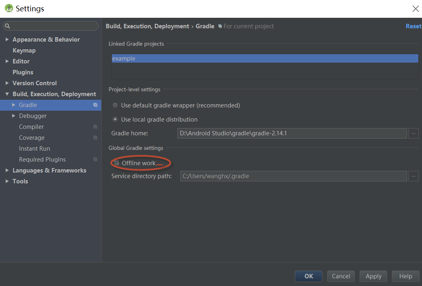
Task: Click the Gradle home path field
Action: 292,133
